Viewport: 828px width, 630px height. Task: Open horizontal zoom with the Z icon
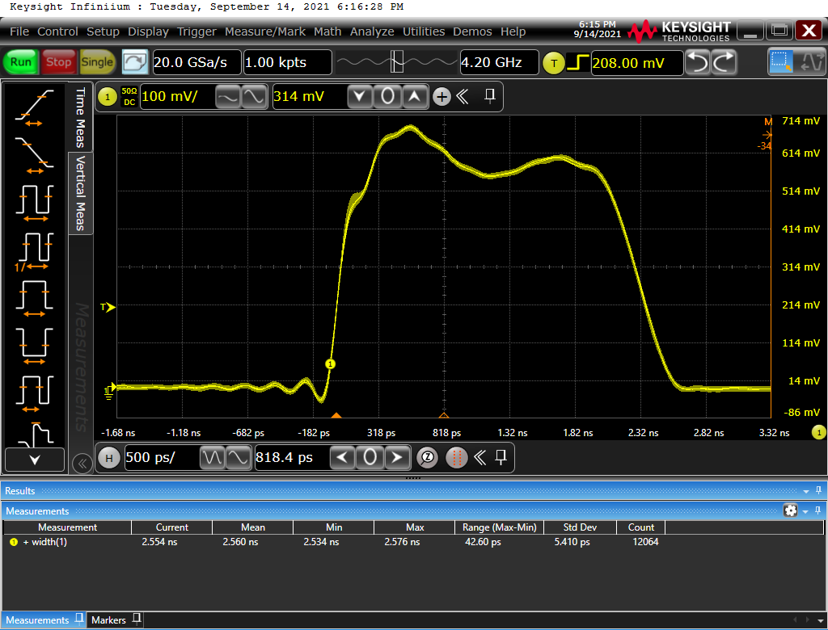tap(428, 458)
